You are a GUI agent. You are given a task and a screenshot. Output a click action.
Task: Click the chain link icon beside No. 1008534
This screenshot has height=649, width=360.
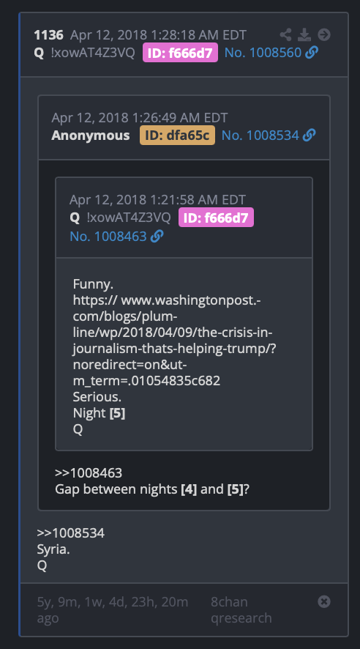click(x=310, y=135)
